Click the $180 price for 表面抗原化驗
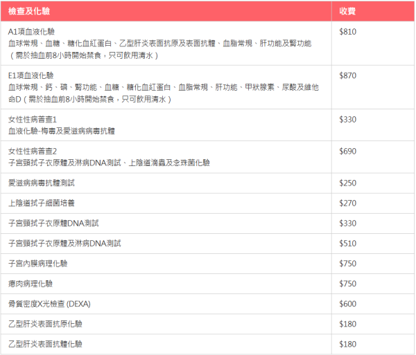416x355 pixels. [347, 324]
